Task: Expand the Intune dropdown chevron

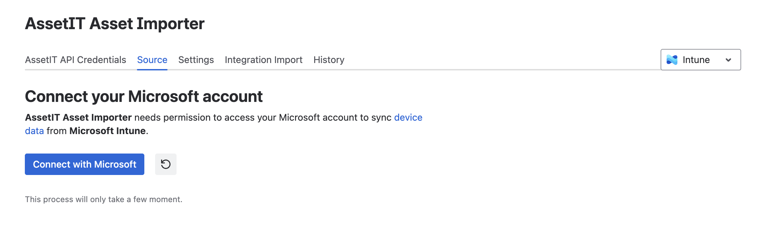Action: [728, 60]
